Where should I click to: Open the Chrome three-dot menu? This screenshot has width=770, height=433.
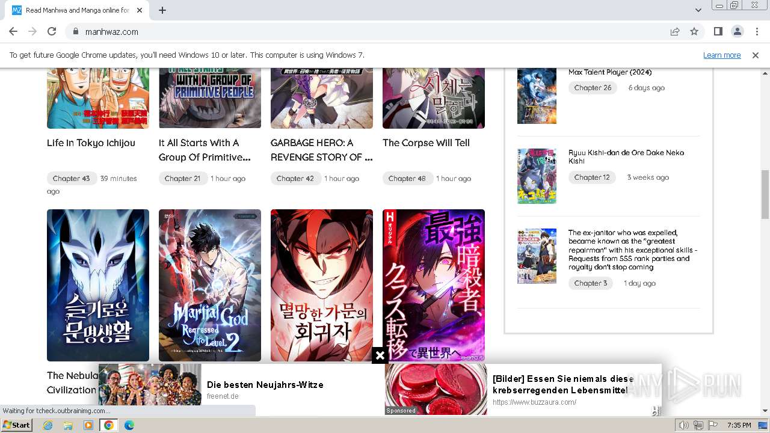(756, 31)
